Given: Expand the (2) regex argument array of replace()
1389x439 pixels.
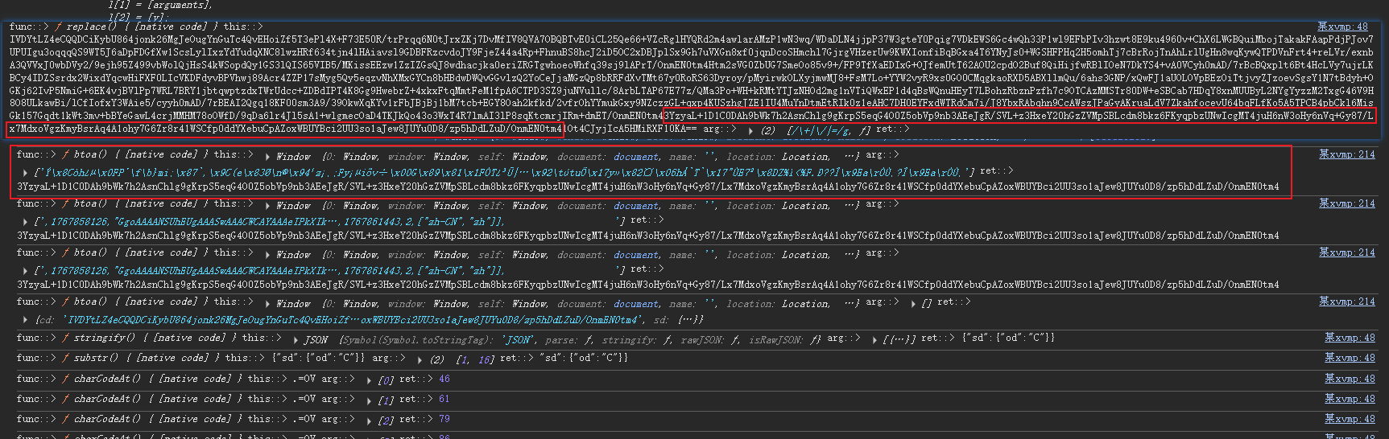Looking at the screenshot, I should (x=751, y=130).
